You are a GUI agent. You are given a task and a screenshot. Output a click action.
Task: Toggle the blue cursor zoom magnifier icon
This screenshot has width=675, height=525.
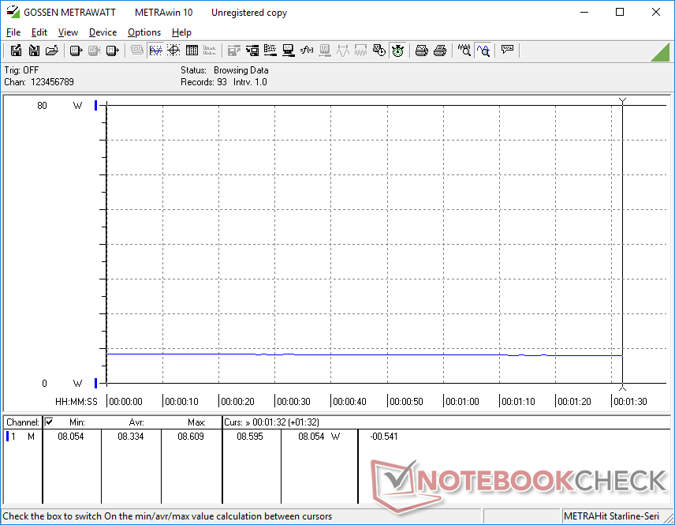tap(483, 51)
